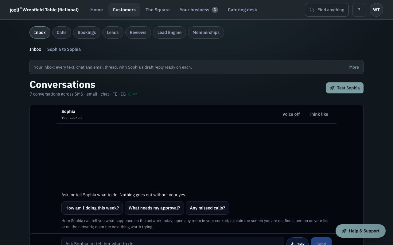
Task: Open the Lead Engine tab
Action: [x=169, y=32]
